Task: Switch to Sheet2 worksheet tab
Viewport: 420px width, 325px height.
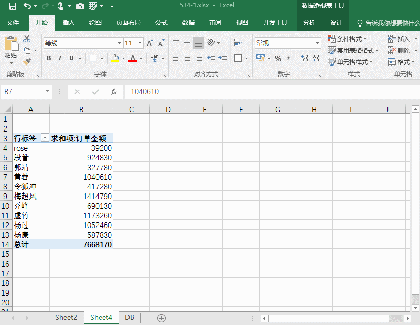Action: (66, 317)
